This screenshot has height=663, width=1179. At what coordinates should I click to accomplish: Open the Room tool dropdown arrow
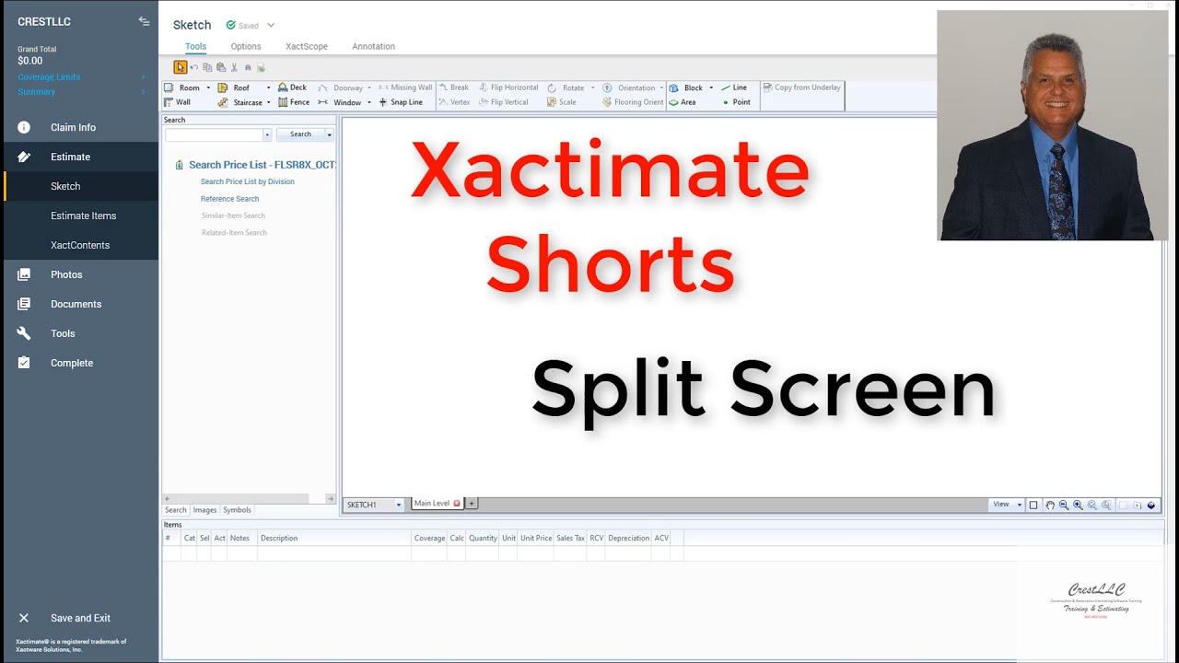[x=208, y=87]
